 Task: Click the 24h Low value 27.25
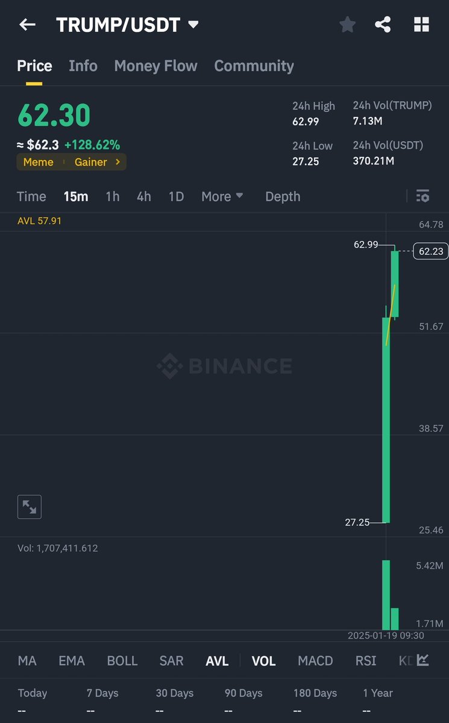[x=306, y=161]
